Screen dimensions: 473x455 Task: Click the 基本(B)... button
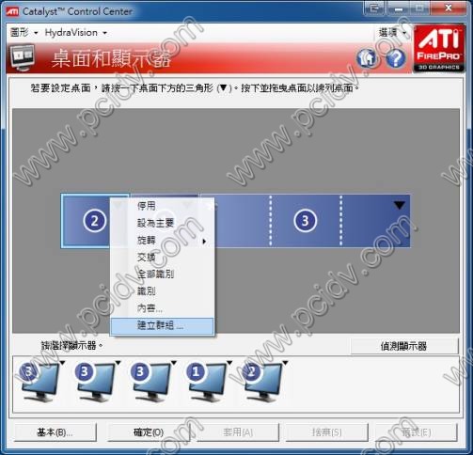pos(55,432)
